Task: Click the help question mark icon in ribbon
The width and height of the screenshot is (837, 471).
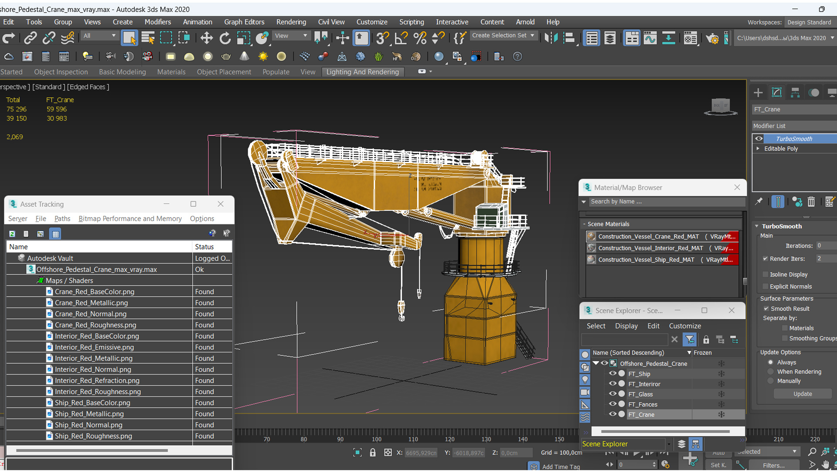Action: tap(517, 57)
